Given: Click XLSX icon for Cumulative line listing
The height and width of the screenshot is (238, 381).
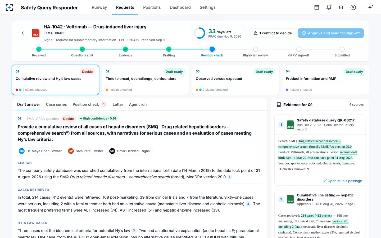Looking at the screenshot, I should 291,199.
